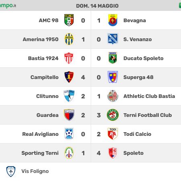Click the Bevagna team crest
This screenshot has width=181, height=181.
point(113,20)
